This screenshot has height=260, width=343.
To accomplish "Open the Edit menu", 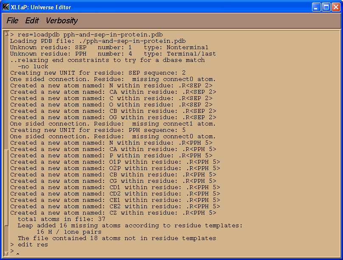I will (x=32, y=21).
